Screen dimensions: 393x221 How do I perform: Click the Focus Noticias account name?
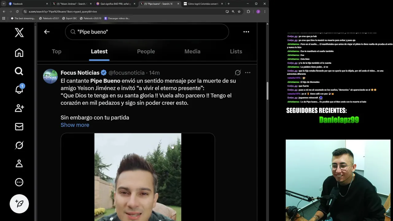point(80,73)
